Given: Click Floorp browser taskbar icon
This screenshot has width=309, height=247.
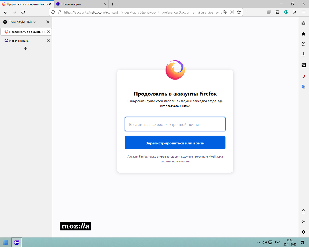Looking at the screenshot, I should 17,242.
